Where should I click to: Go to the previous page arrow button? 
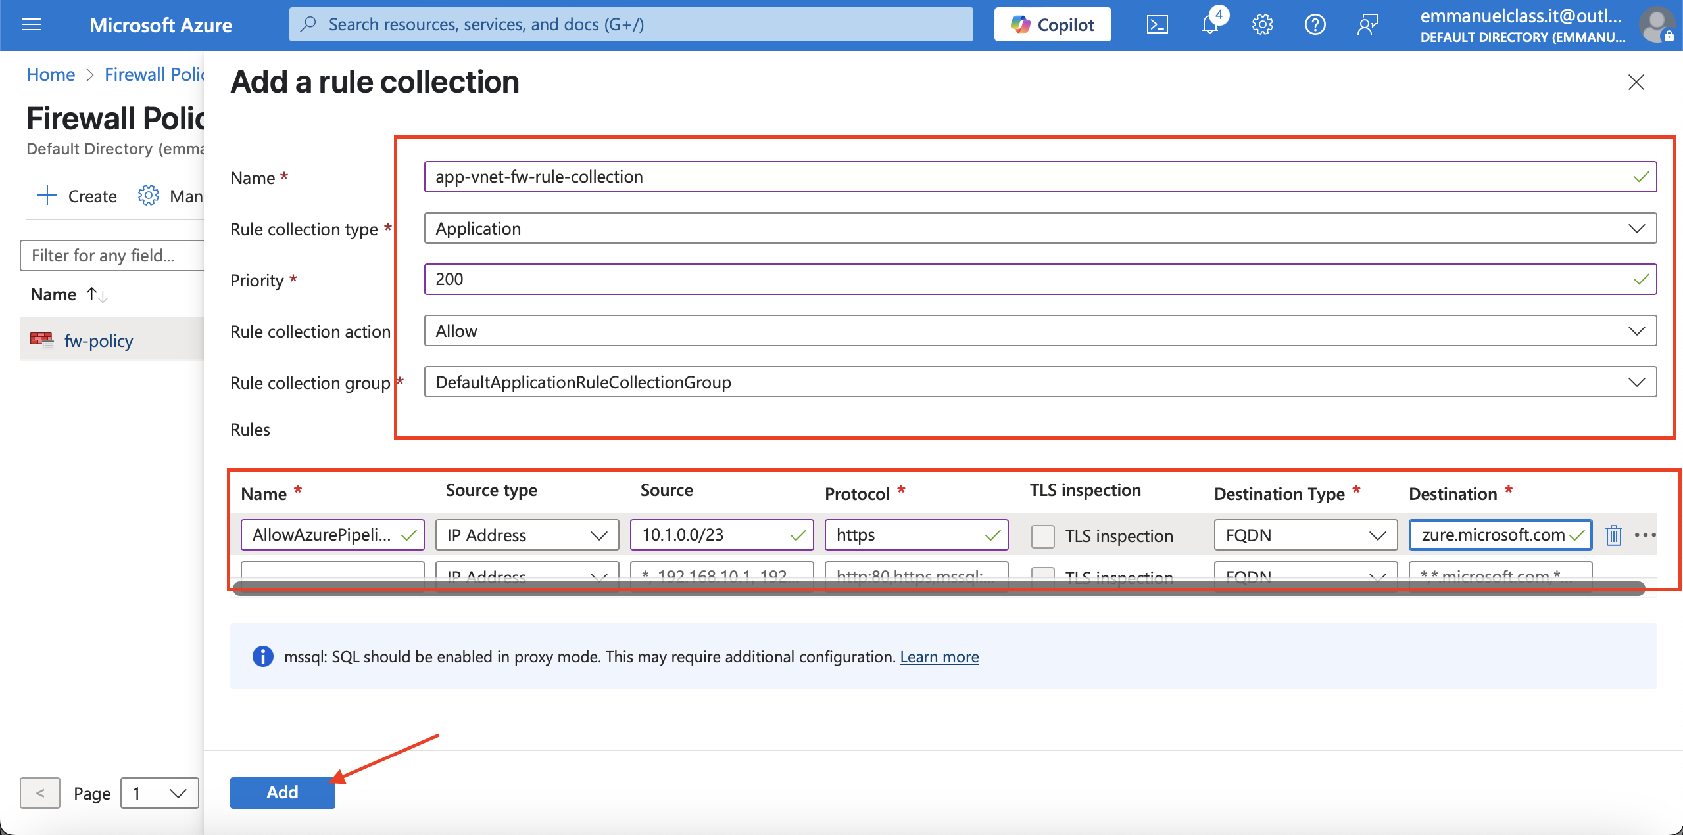(40, 793)
